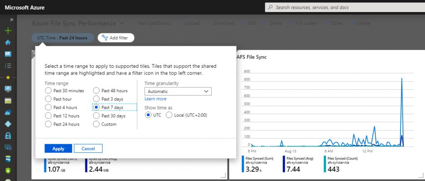Select Past 7 days time range
The image size is (425, 181).
[x=96, y=107]
